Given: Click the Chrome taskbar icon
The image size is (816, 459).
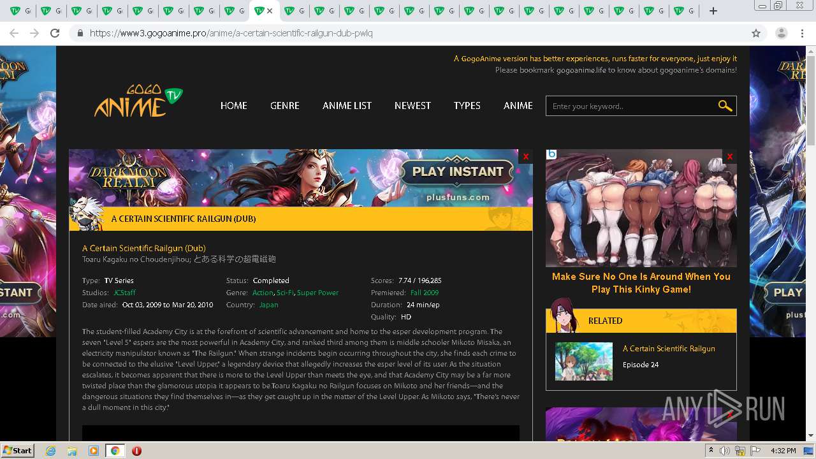Looking at the screenshot, I should (115, 451).
